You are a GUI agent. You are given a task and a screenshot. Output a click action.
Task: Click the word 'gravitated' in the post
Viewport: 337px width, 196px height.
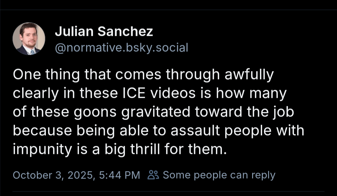[156, 112]
